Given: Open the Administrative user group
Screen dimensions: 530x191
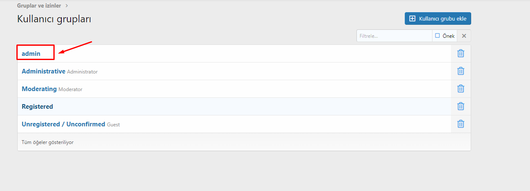Looking at the screenshot, I should (44, 71).
